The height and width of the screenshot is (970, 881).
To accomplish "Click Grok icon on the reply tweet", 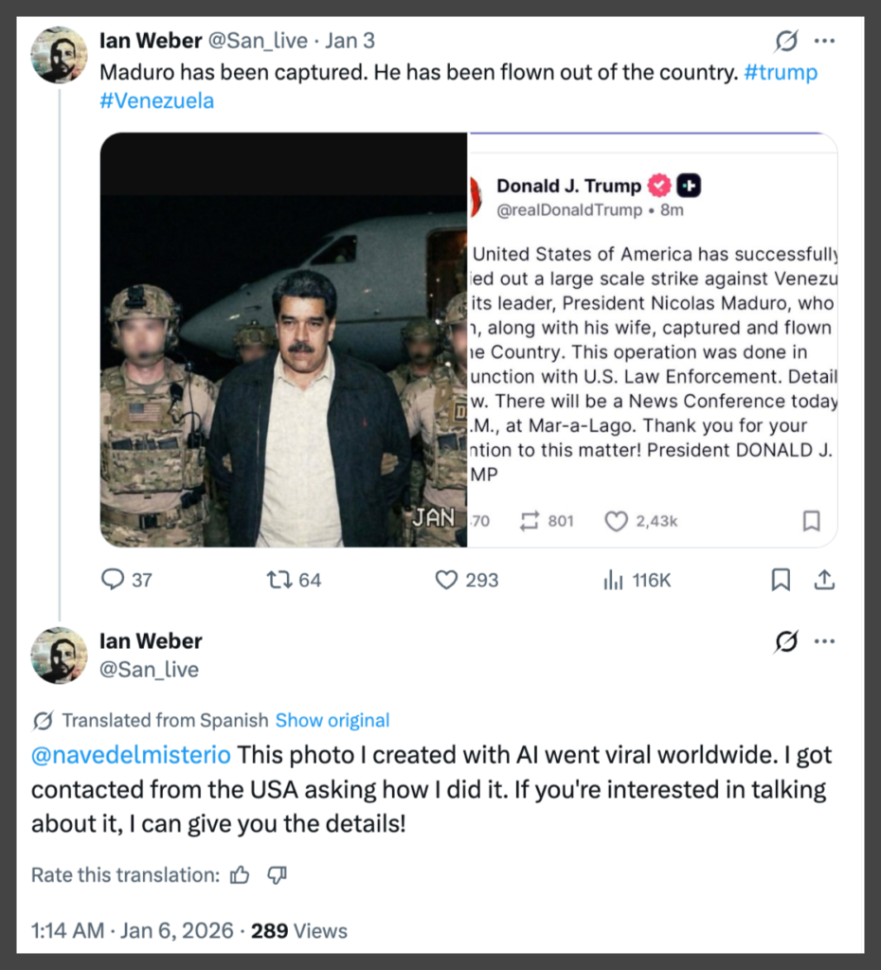I will (x=785, y=641).
